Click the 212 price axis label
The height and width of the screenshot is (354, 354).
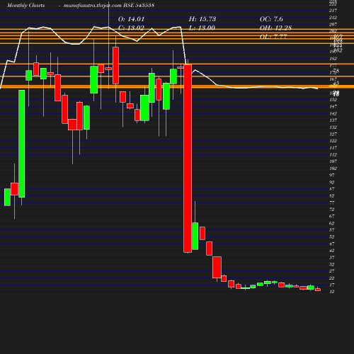(x=333, y=18)
